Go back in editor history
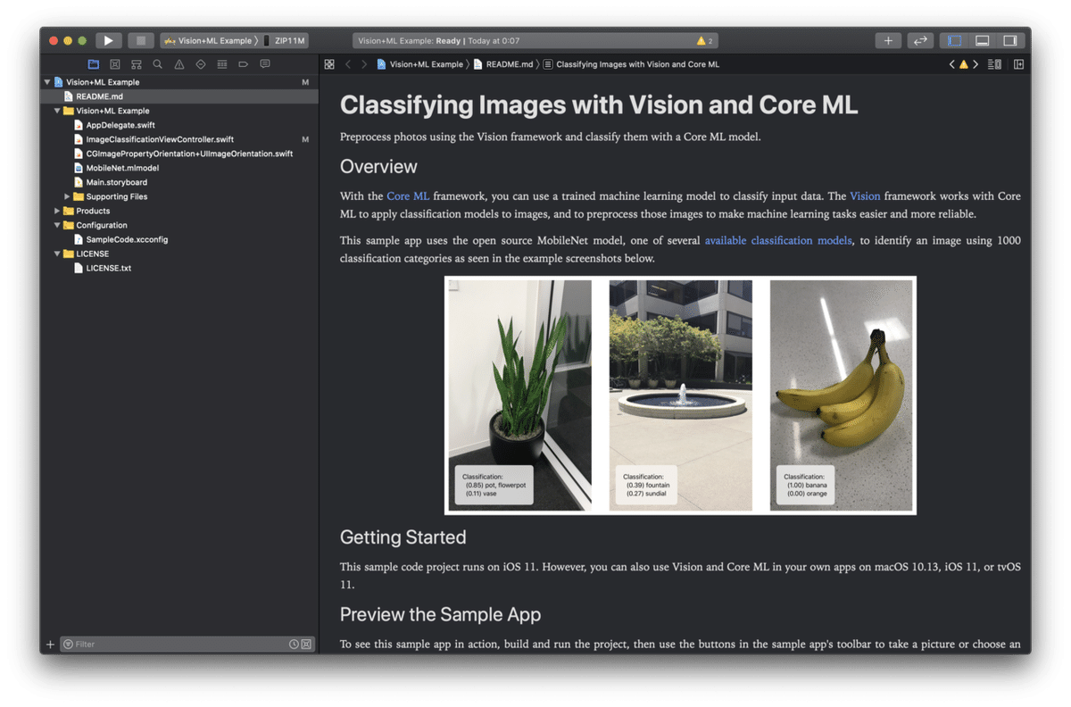Viewport: 1071px width, 707px height. tap(348, 64)
